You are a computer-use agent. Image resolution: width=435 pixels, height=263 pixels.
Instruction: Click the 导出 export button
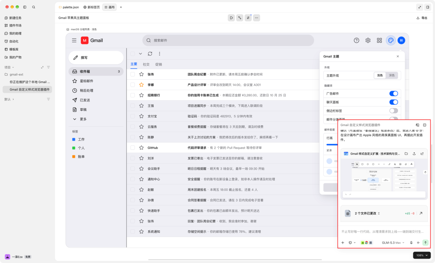pos(422,18)
